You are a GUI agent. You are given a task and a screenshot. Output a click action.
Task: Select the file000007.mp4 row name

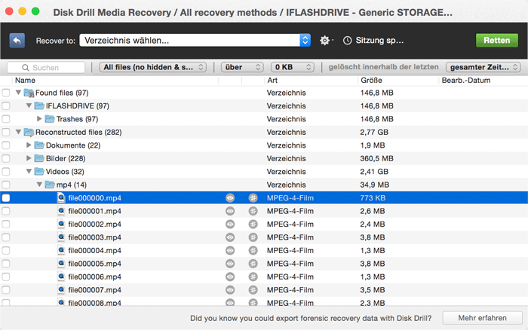pyautogui.click(x=94, y=290)
